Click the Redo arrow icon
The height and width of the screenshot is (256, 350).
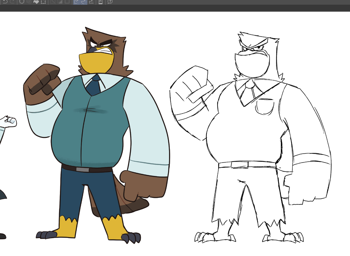tap(12, 1)
